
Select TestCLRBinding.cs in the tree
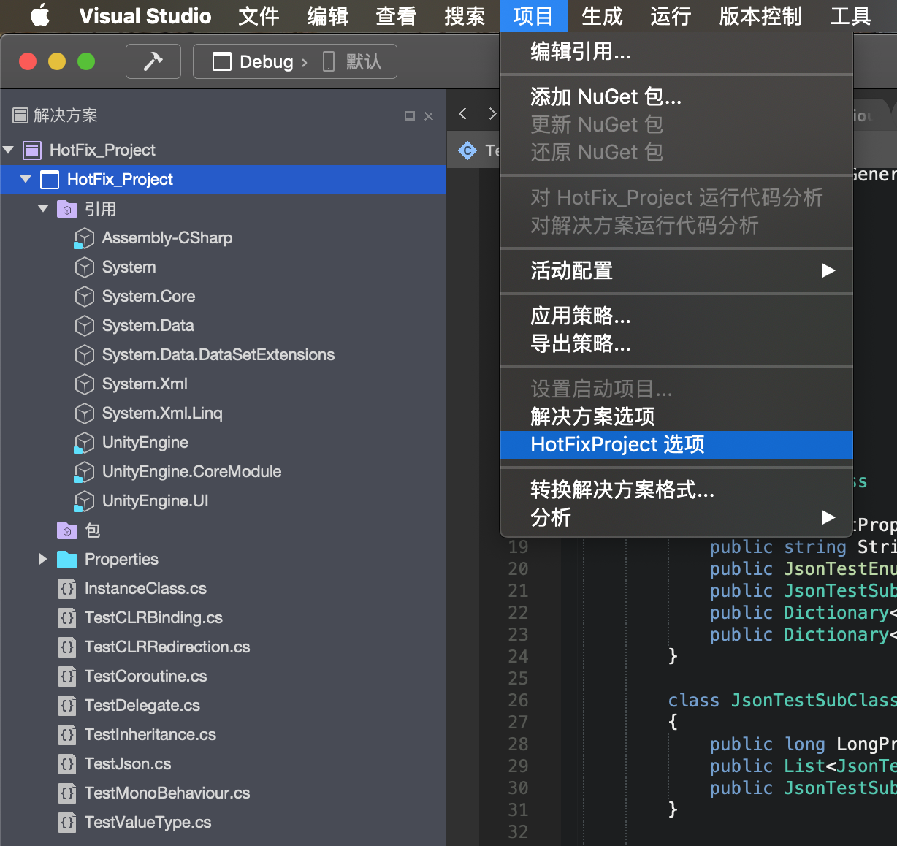[x=223, y=618]
